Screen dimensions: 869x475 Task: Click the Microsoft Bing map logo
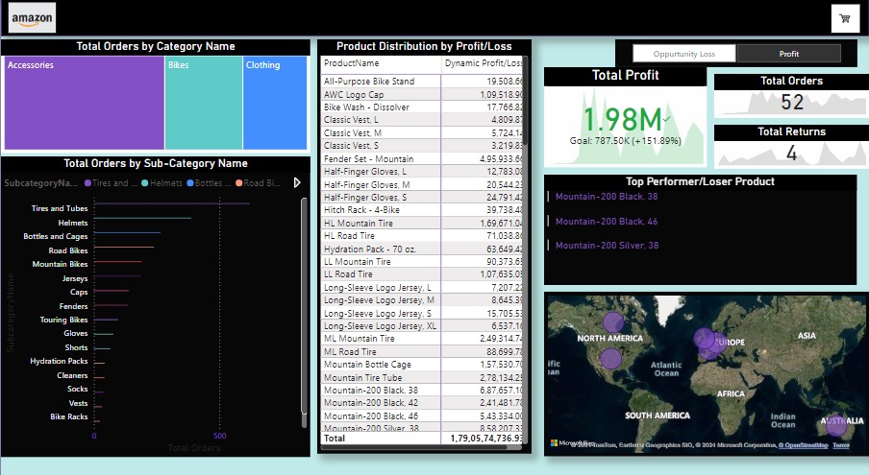[x=571, y=443]
